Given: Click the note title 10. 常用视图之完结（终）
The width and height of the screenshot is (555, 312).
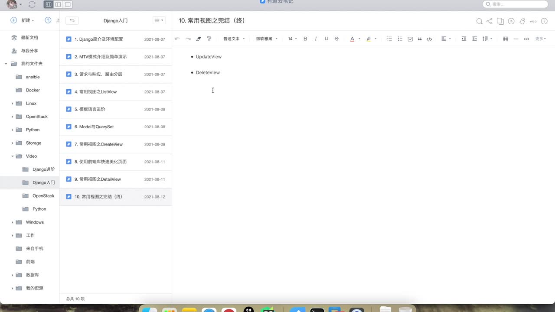Looking at the screenshot, I should pyautogui.click(x=212, y=21).
